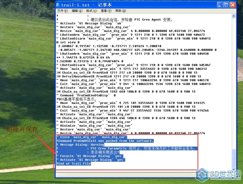Click the line '~ Close `main_dlg_cur`'
Viewport: 243px width, 184px height.
[x=92, y=137]
